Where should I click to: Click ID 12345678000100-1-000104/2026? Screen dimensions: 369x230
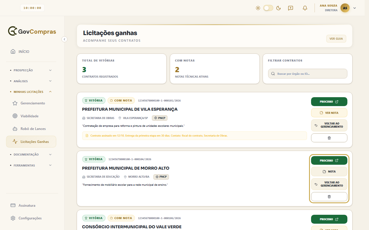click(x=130, y=159)
